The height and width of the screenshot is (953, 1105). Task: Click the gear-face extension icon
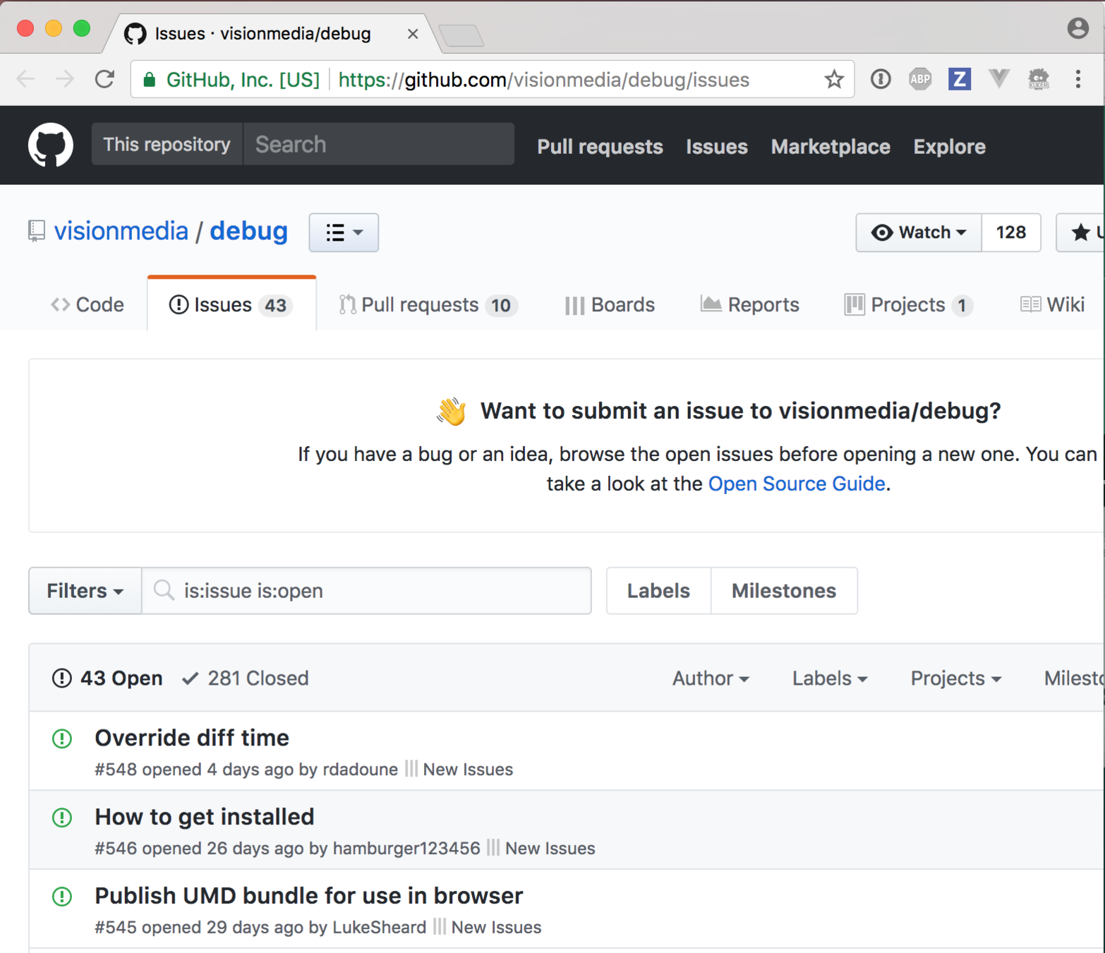(x=1038, y=79)
